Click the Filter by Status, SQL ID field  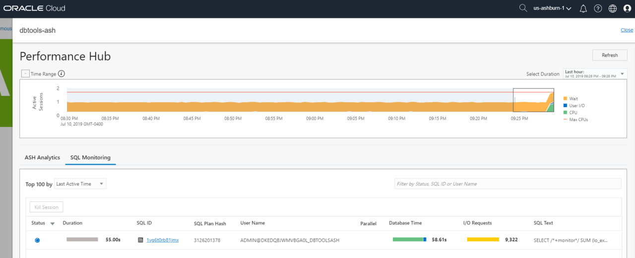coord(508,184)
